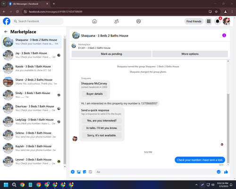Open the Kaylah 3 Beds 1 Bath House chat
236x189 pixels.
[32, 148]
